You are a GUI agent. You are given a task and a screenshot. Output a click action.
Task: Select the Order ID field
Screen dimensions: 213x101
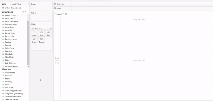9,30
